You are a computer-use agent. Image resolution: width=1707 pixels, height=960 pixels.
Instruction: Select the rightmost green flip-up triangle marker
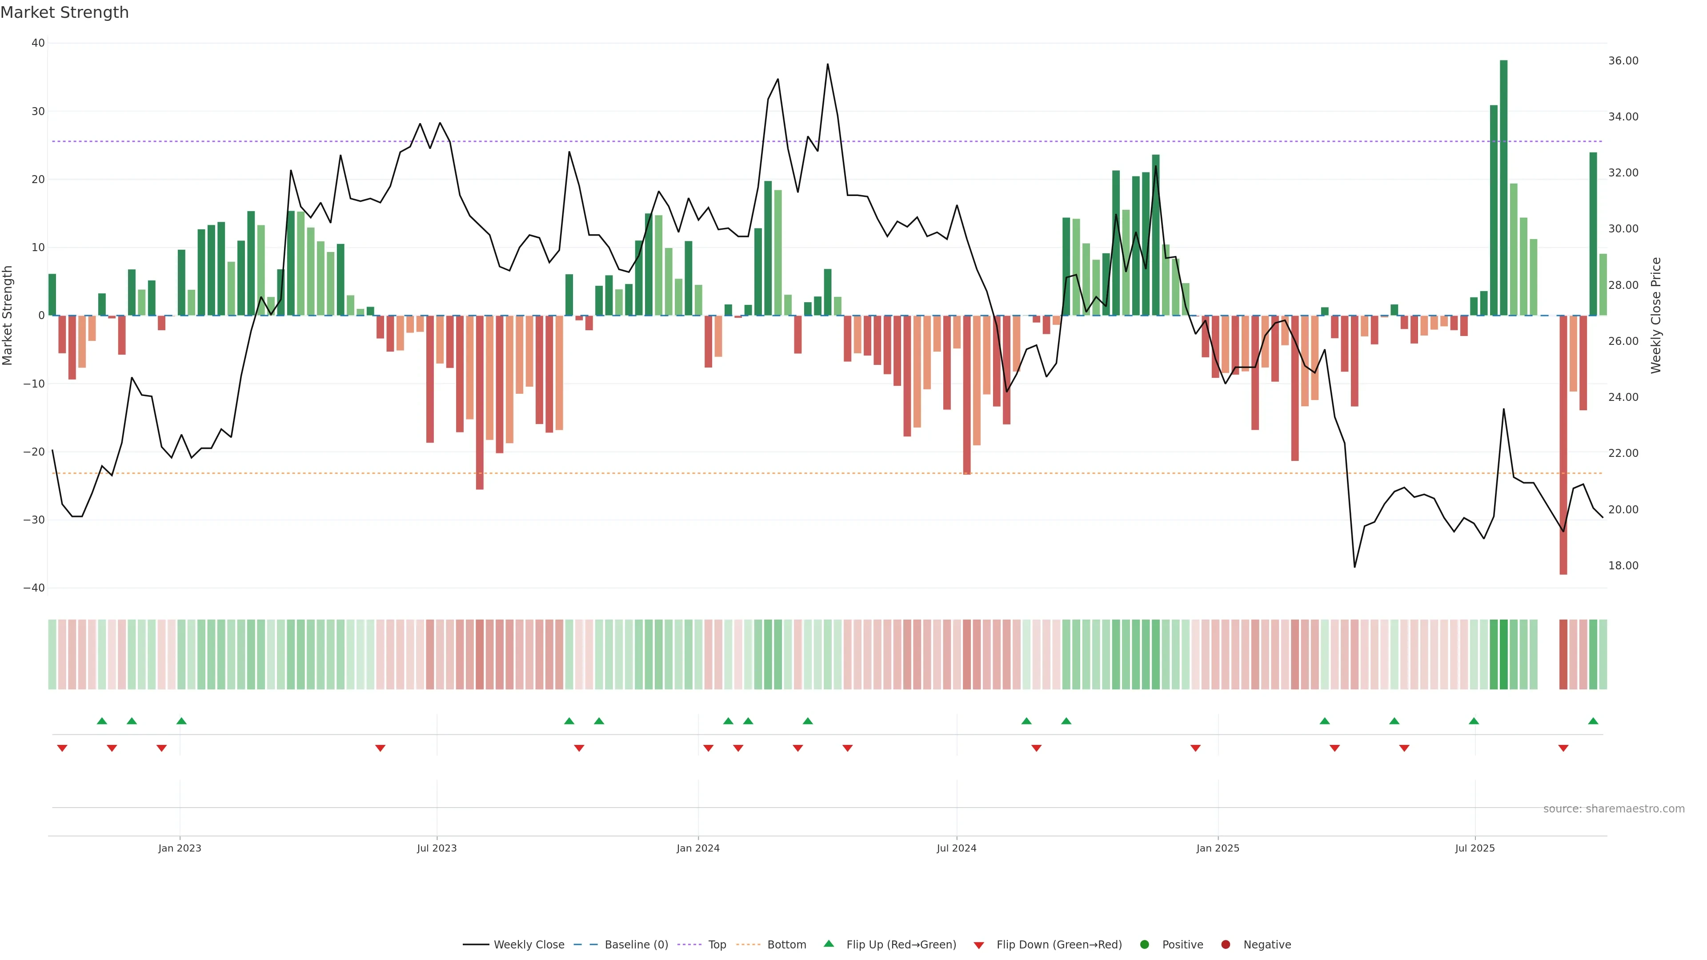1593,721
